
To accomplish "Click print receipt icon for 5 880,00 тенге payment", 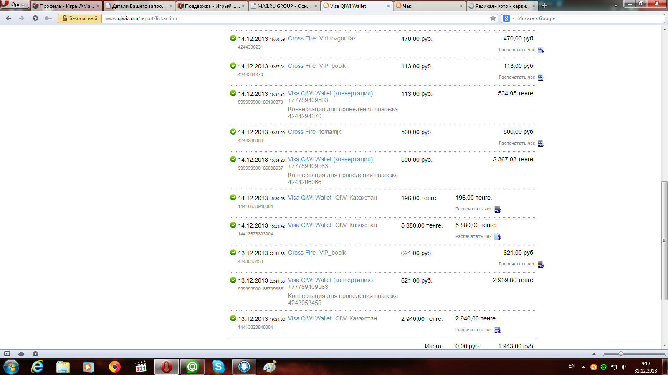I will click(x=498, y=237).
